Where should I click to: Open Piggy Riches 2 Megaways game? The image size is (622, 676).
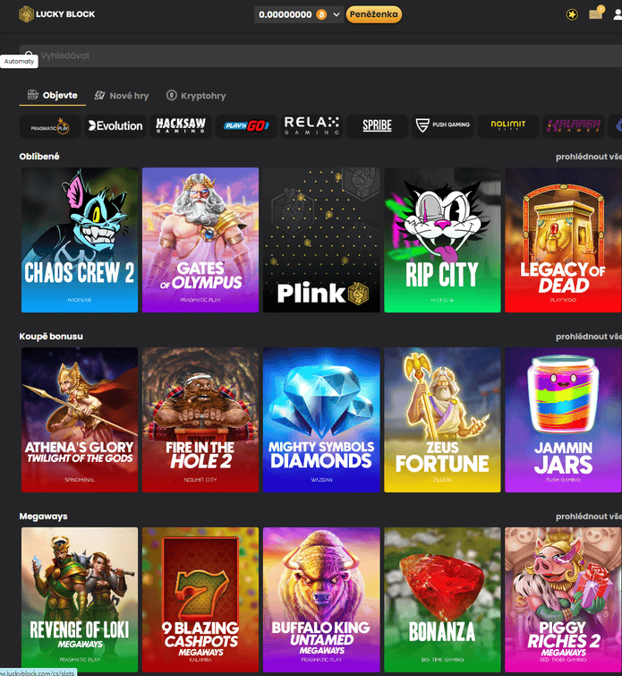(x=563, y=600)
